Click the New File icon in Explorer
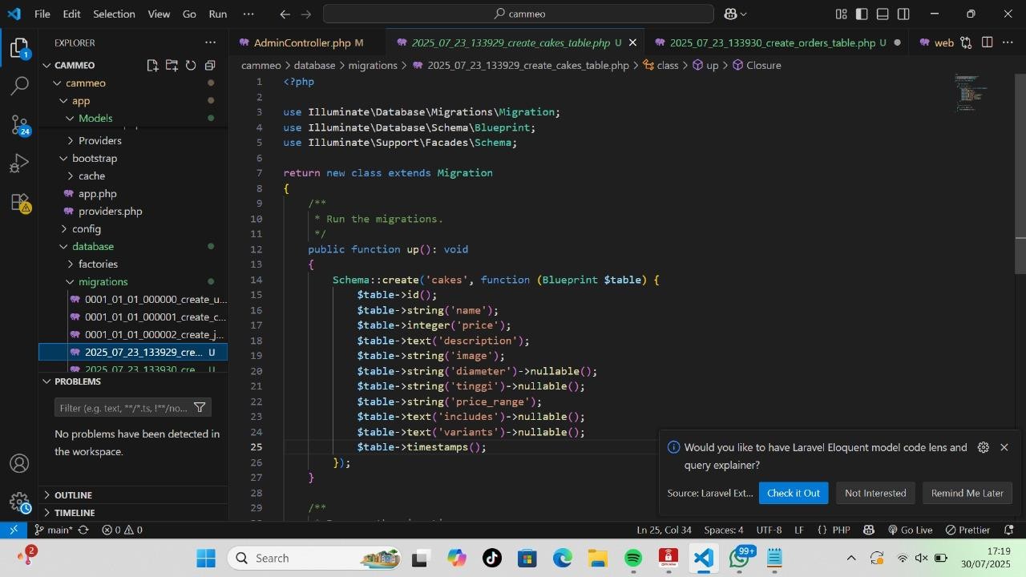1026x577 pixels. click(x=152, y=65)
